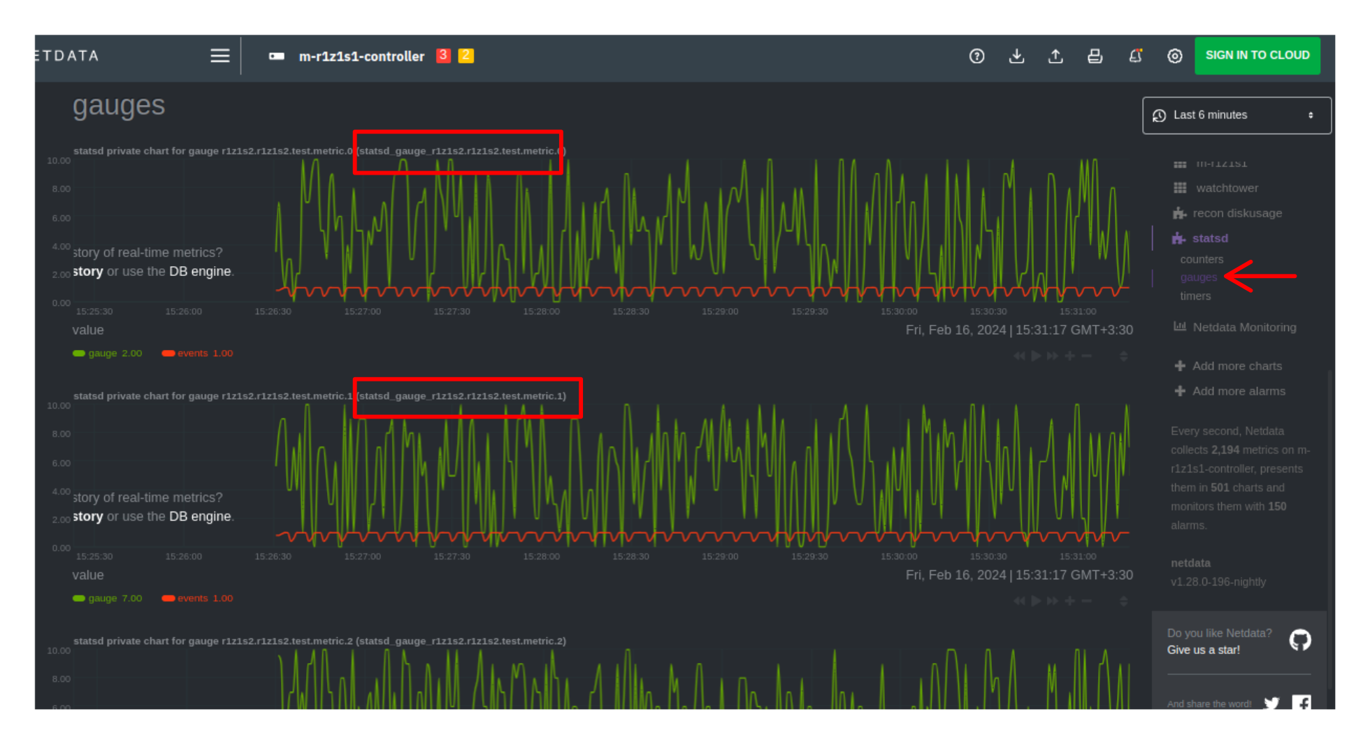Select counters in the statsd submenu

coord(1202,259)
